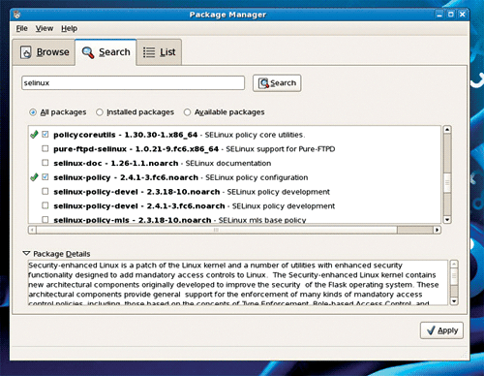The height and width of the screenshot is (376, 484).
Task: Open the Help menu
Action: point(69,28)
